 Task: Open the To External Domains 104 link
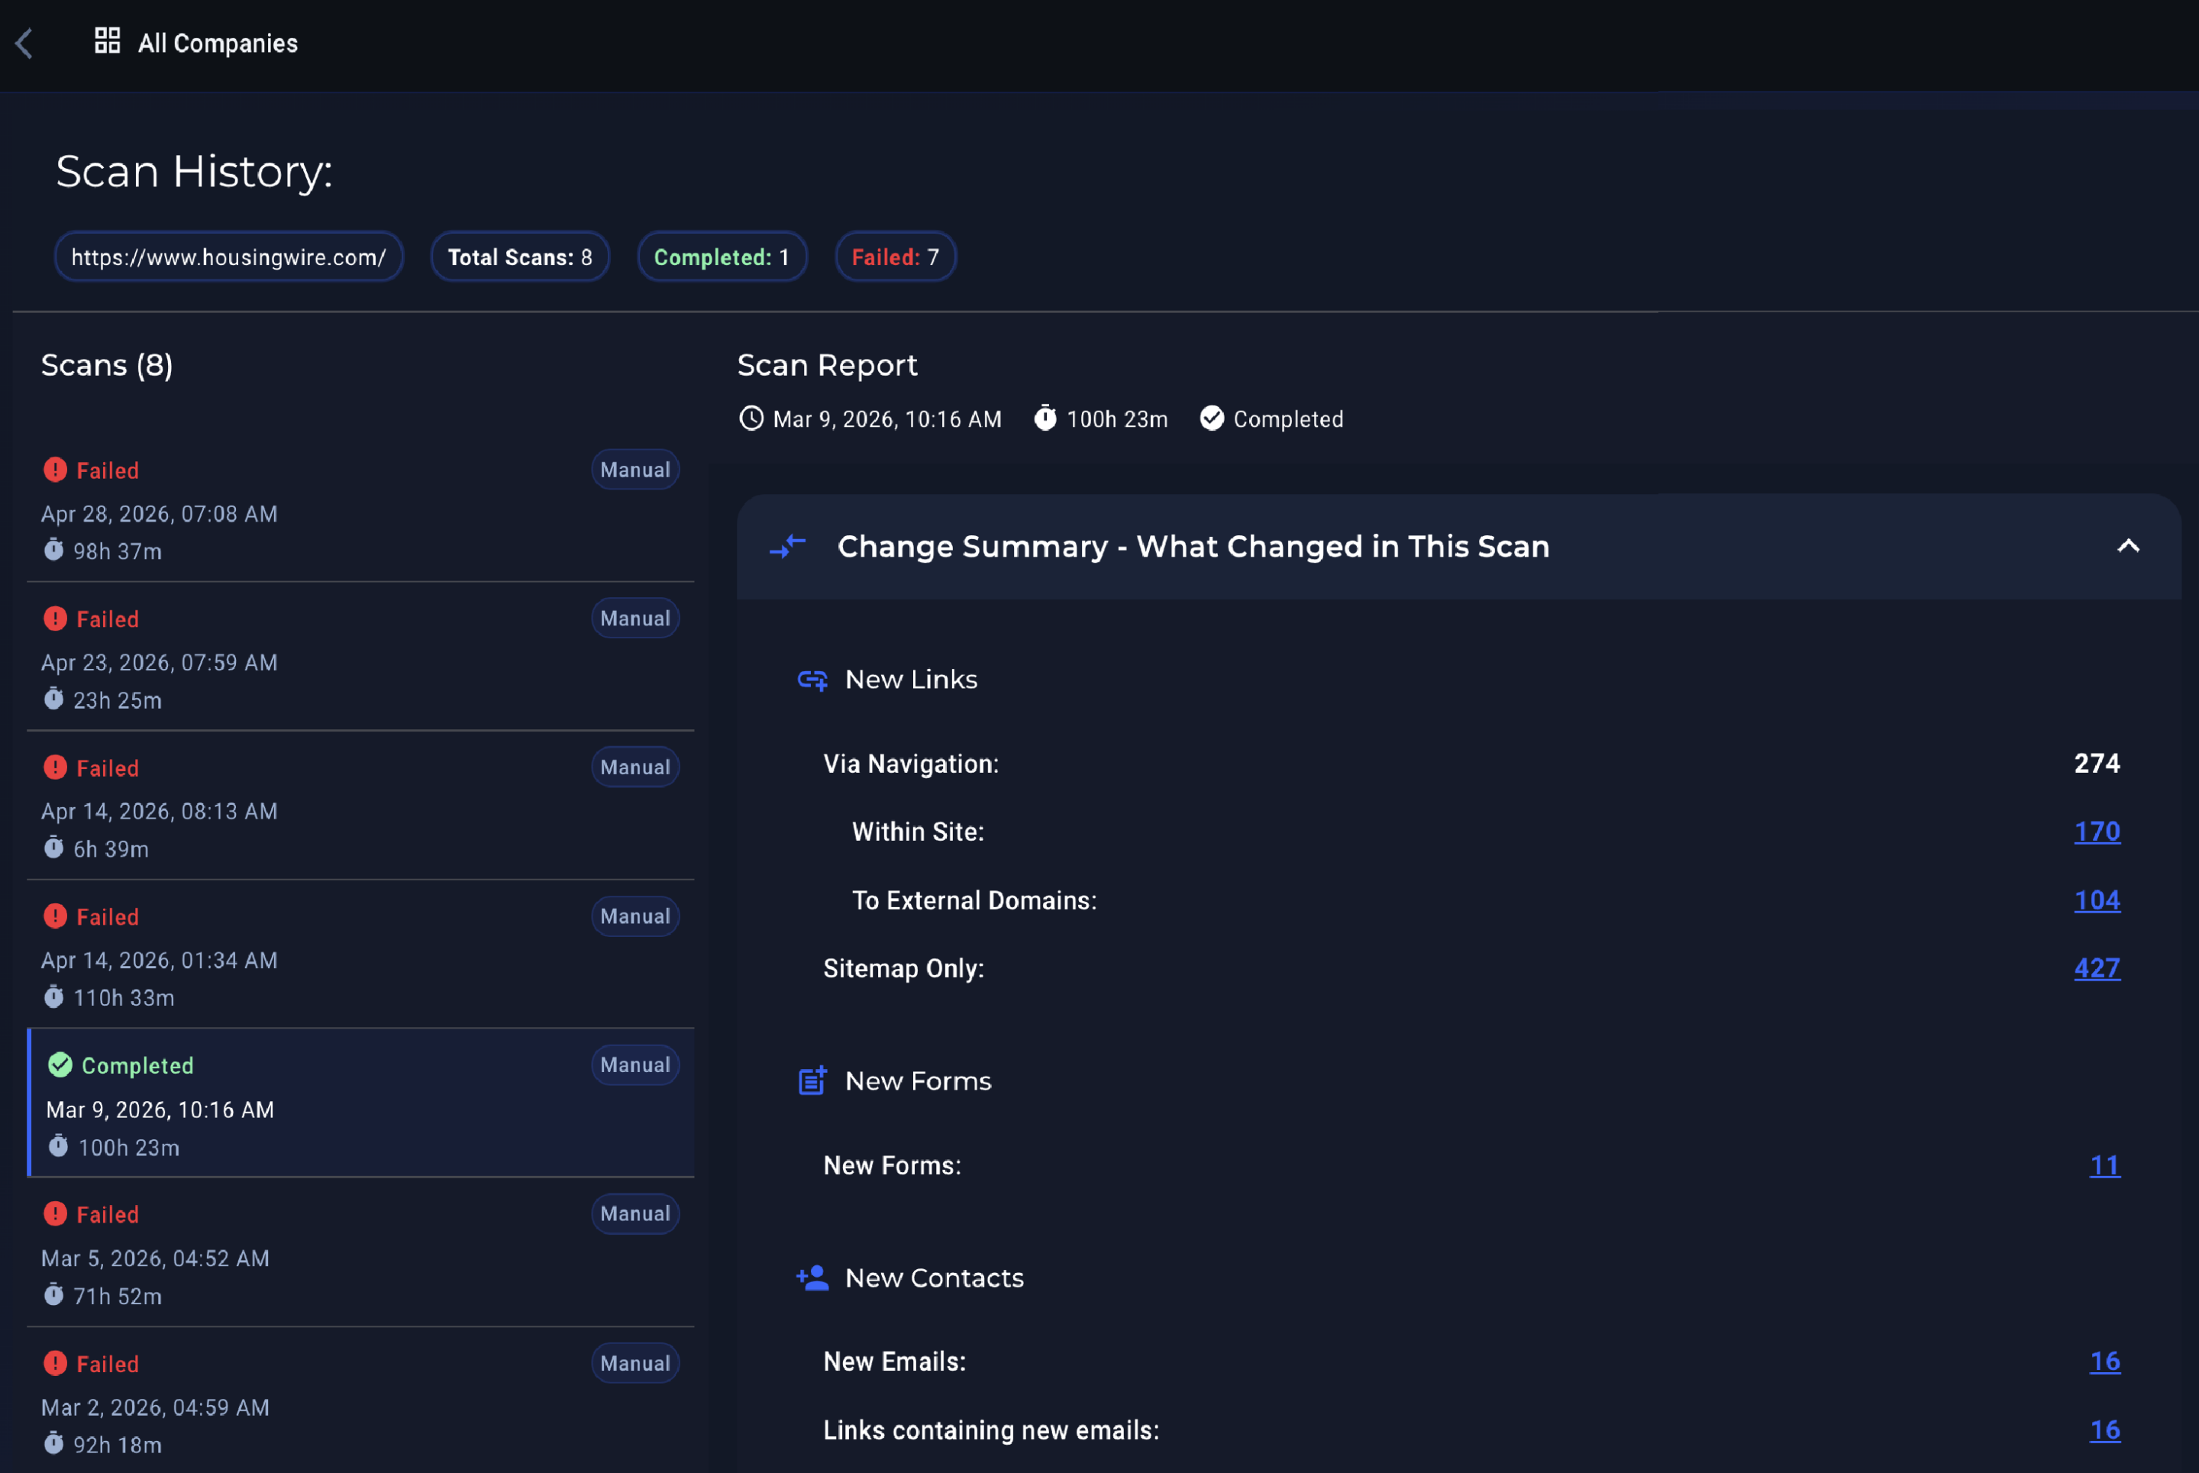coord(2097,900)
